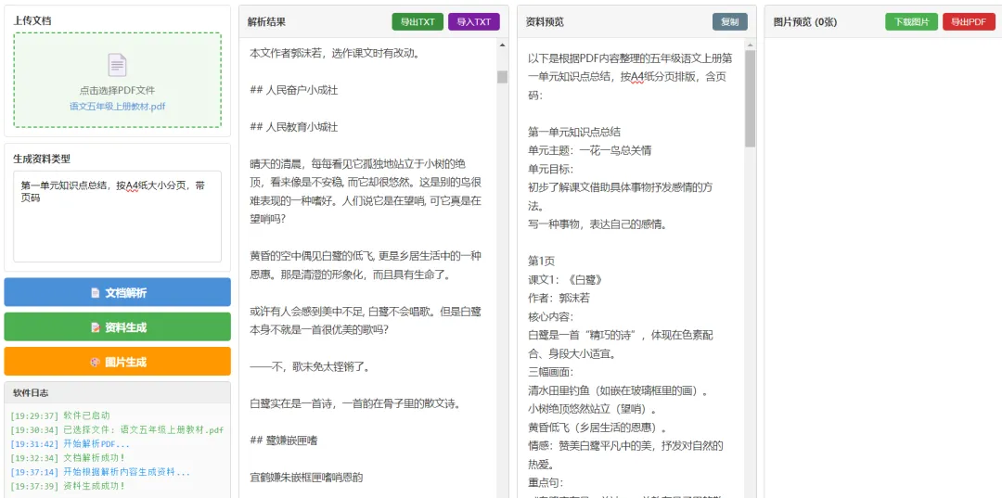
Task: Click the PDF document icon in upload area
Action: (x=117, y=65)
